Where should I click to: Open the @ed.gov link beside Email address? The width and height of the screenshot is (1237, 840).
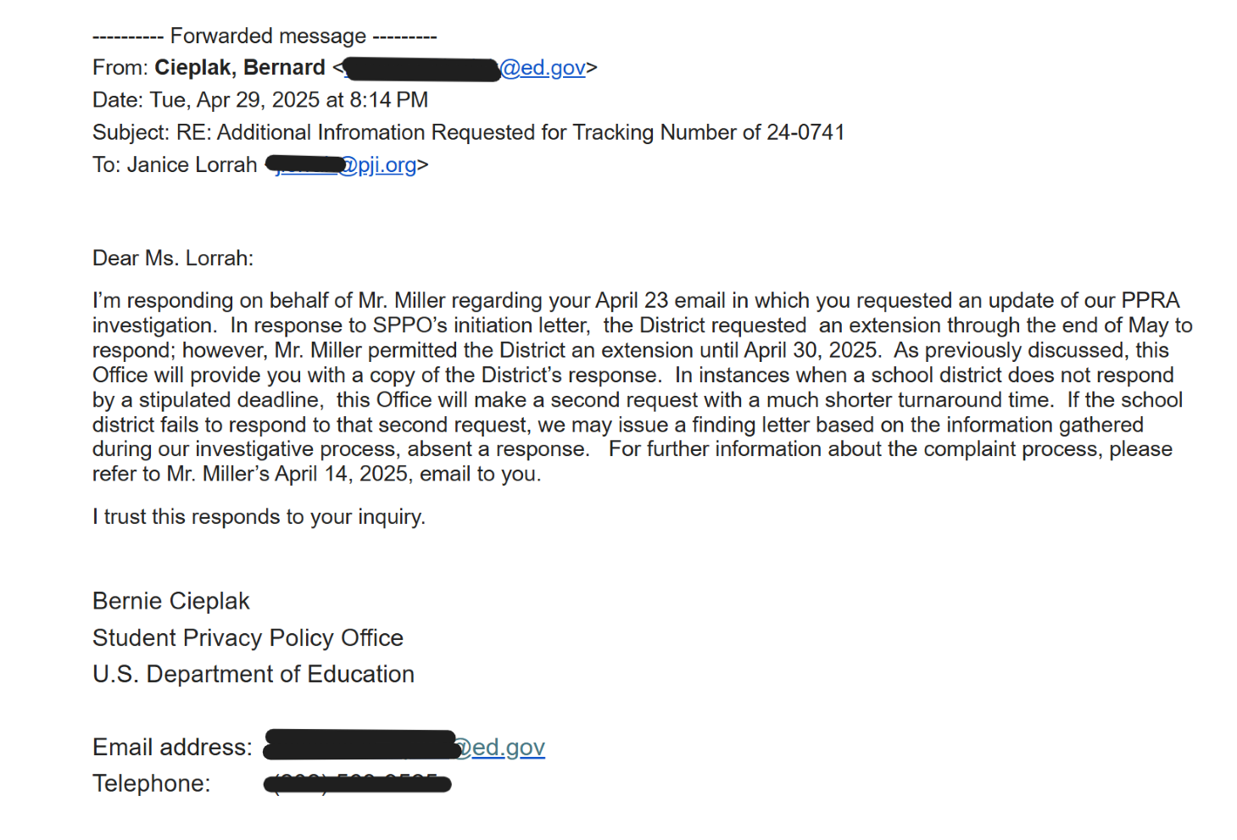[499, 747]
